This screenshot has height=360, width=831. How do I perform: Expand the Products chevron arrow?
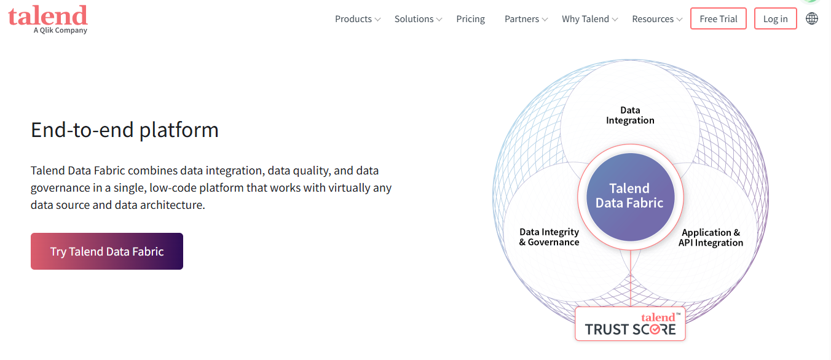click(378, 20)
